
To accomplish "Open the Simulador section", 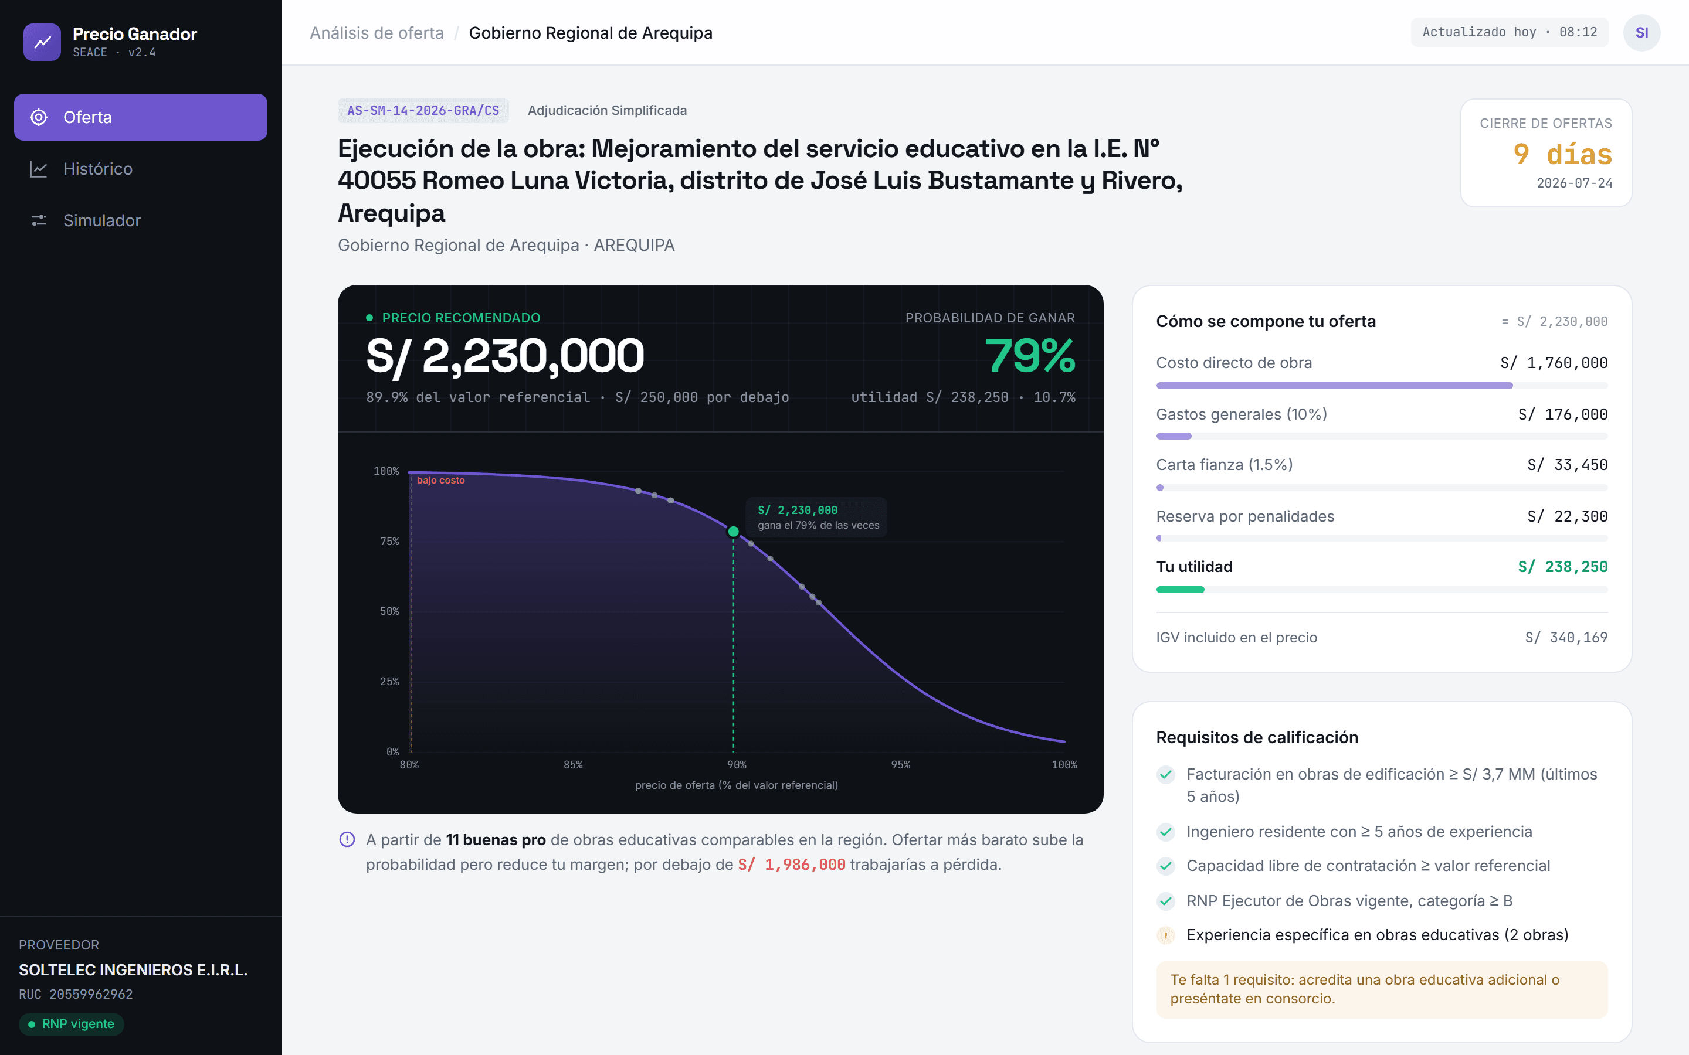I will 140,220.
